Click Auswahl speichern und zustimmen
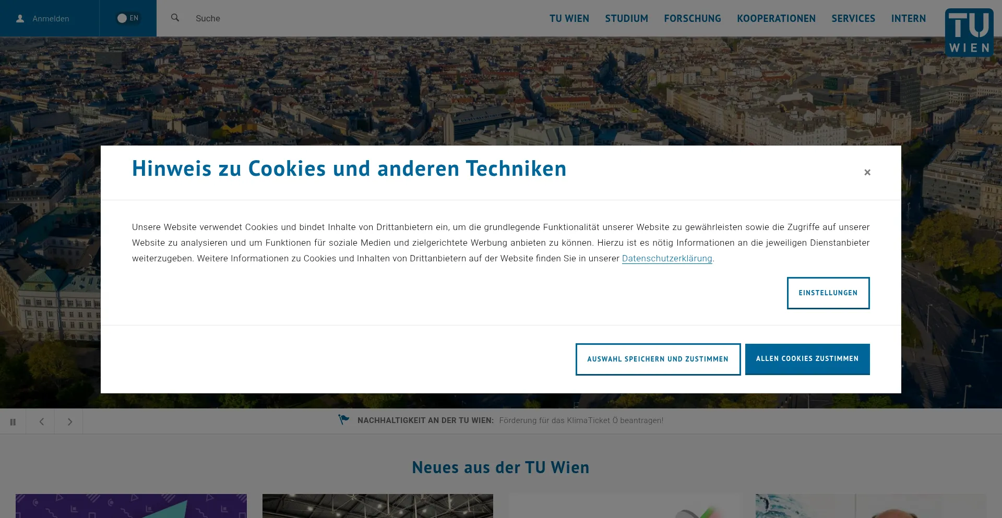 658,359
